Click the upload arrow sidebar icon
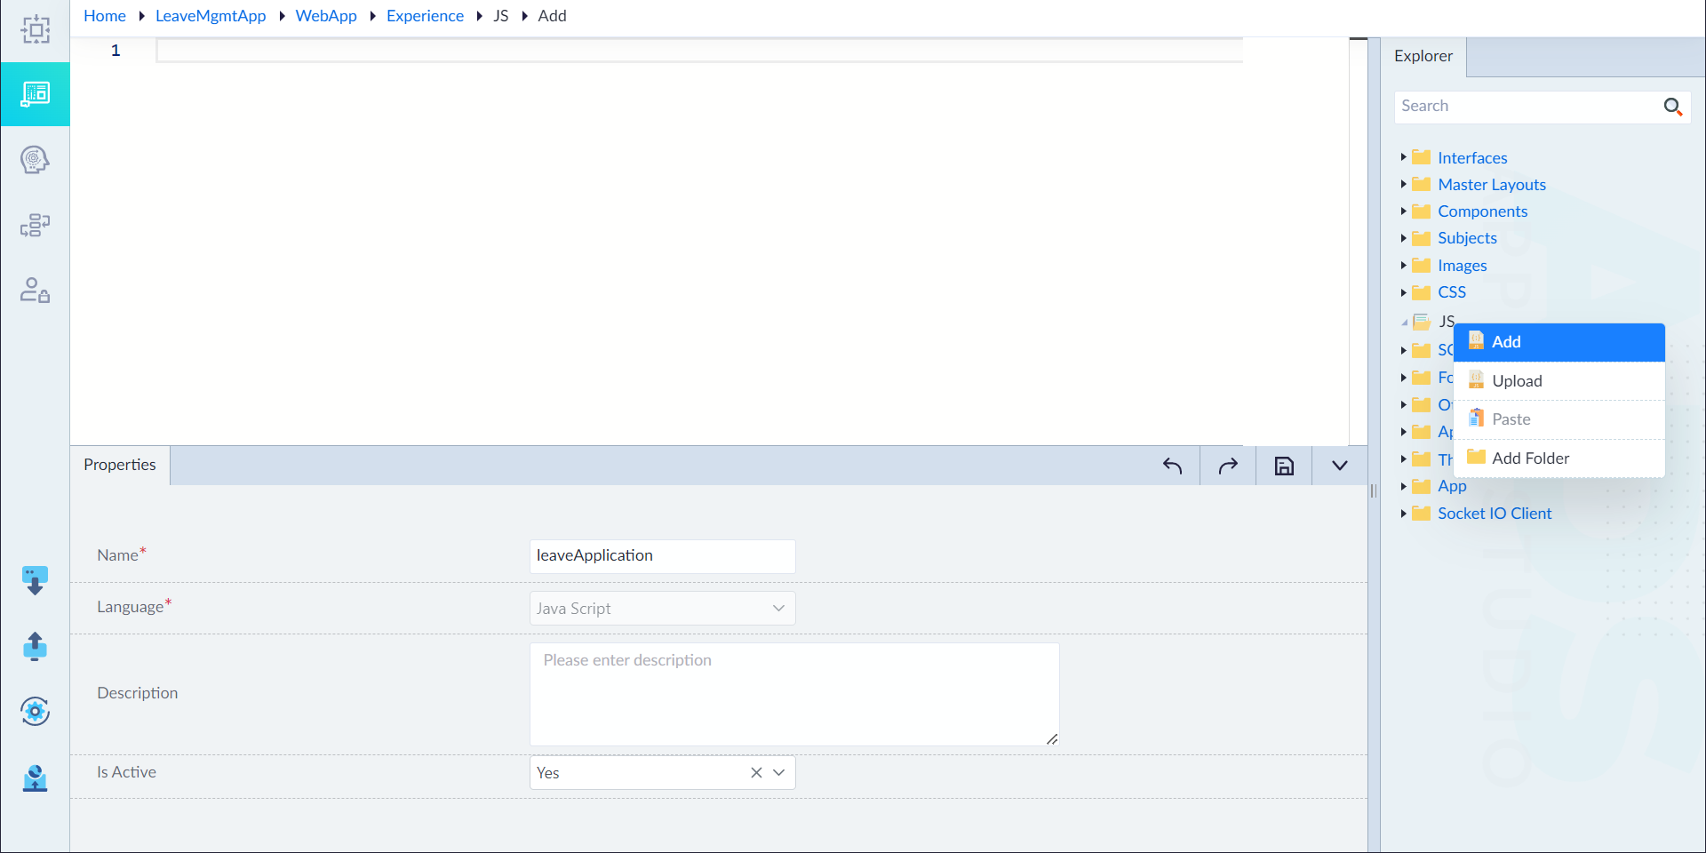 pos(35,646)
